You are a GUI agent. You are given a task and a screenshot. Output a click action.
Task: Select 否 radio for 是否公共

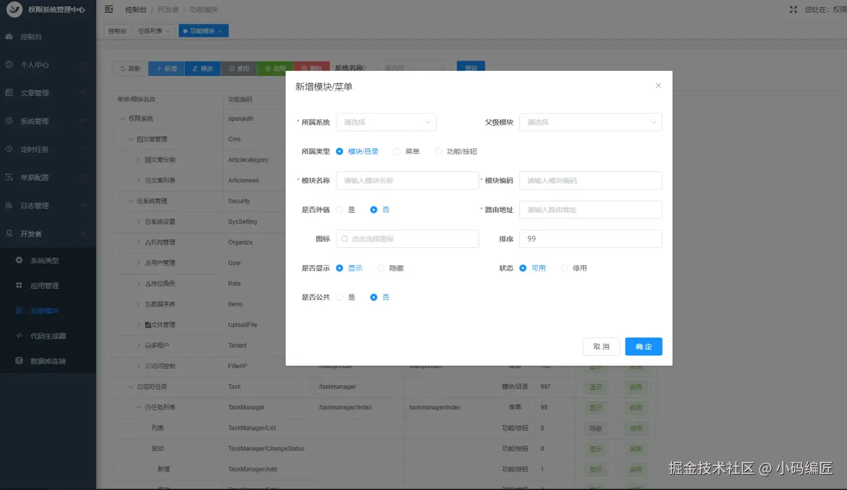click(374, 297)
